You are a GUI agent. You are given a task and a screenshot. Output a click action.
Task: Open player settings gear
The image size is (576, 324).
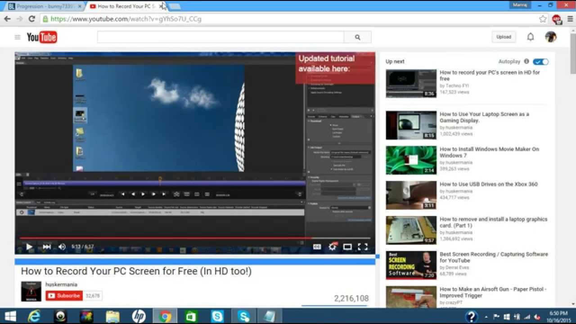click(333, 247)
